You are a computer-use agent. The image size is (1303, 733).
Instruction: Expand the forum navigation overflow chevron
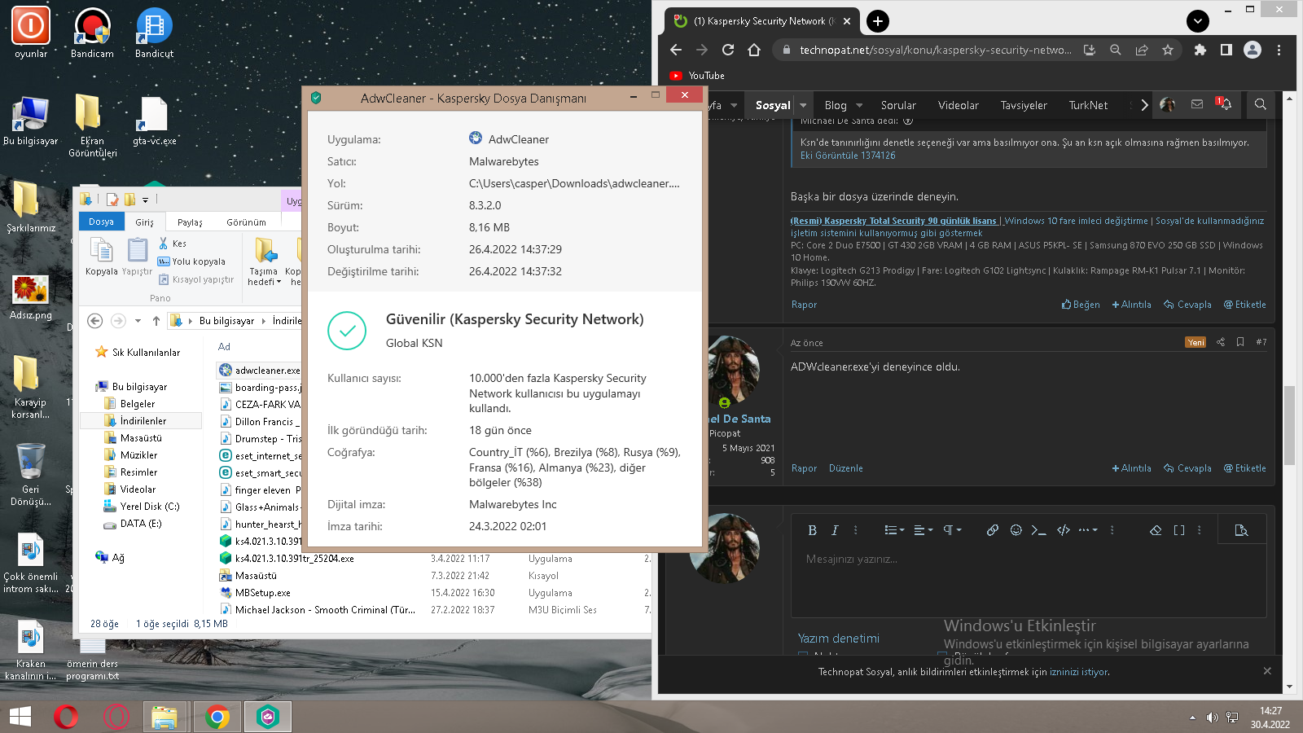[1144, 105]
